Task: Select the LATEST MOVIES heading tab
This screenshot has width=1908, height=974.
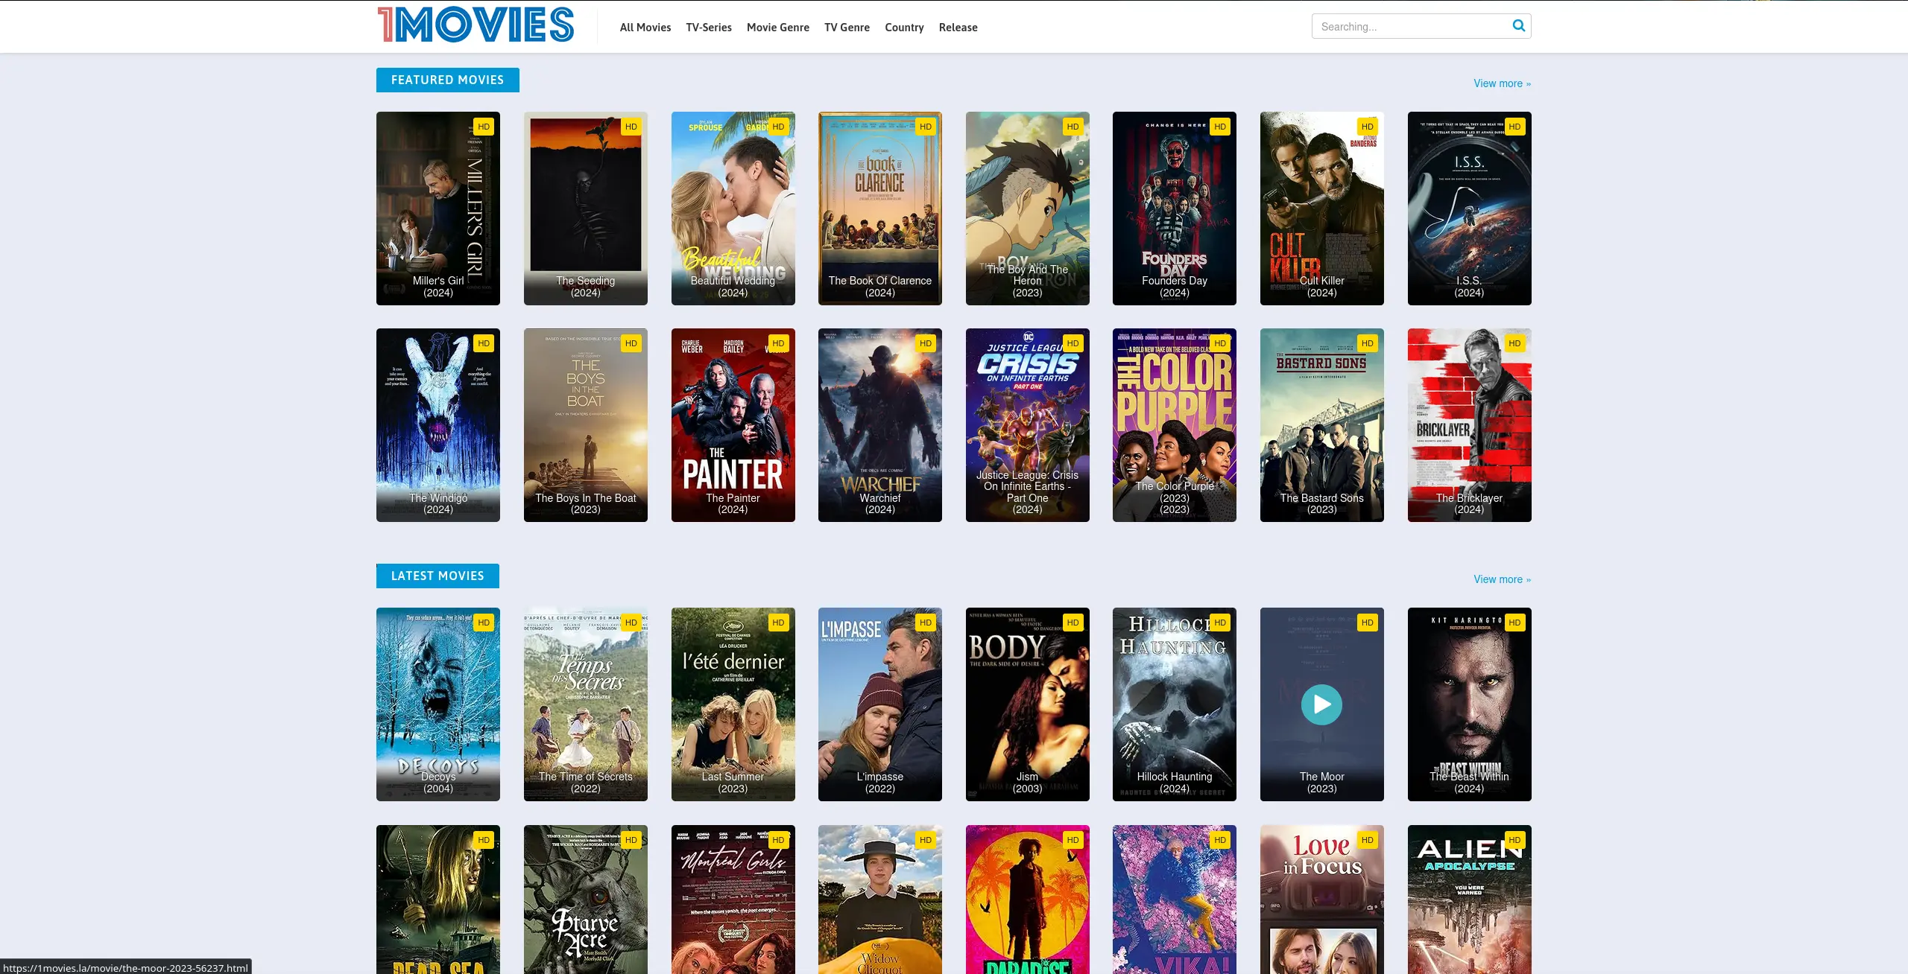Action: [437, 576]
